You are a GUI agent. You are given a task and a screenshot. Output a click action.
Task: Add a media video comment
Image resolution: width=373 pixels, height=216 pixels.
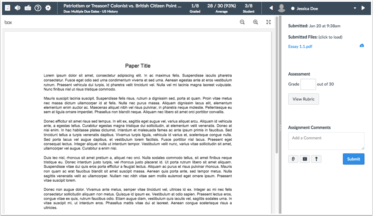point(305,159)
